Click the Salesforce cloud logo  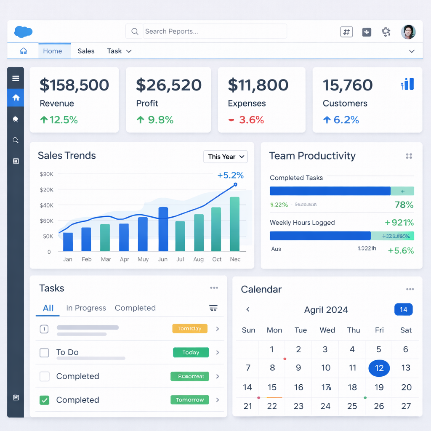pyautogui.click(x=23, y=32)
